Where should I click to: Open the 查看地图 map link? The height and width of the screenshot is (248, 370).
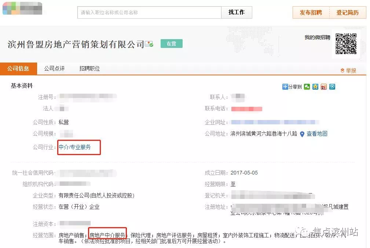pos(317,134)
